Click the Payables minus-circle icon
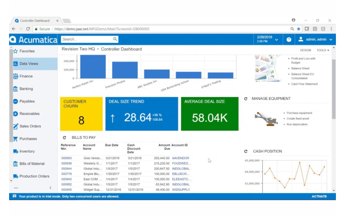The height and width of the screenshot is (217, 345). (15, 101)
